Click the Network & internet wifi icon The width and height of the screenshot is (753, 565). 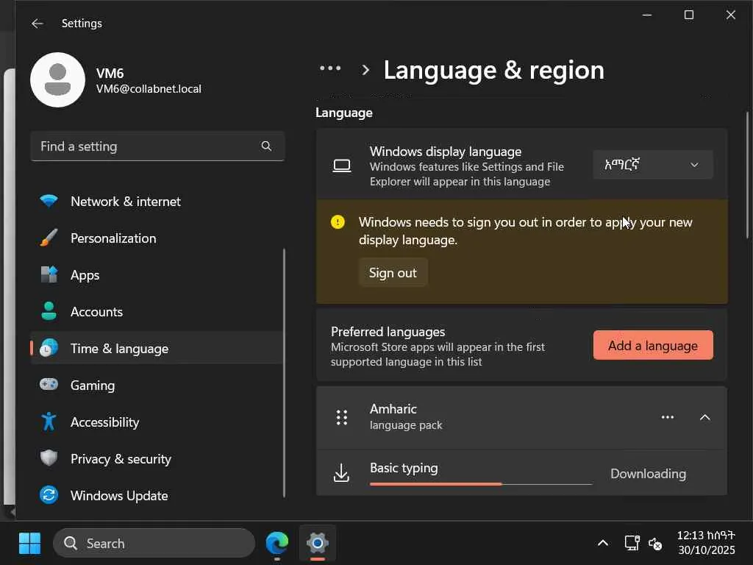pyautogui.click(x=49, y=201)
